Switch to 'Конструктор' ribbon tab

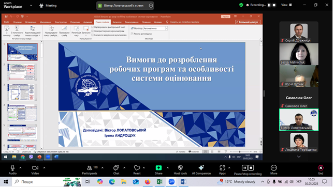point(61,22)
